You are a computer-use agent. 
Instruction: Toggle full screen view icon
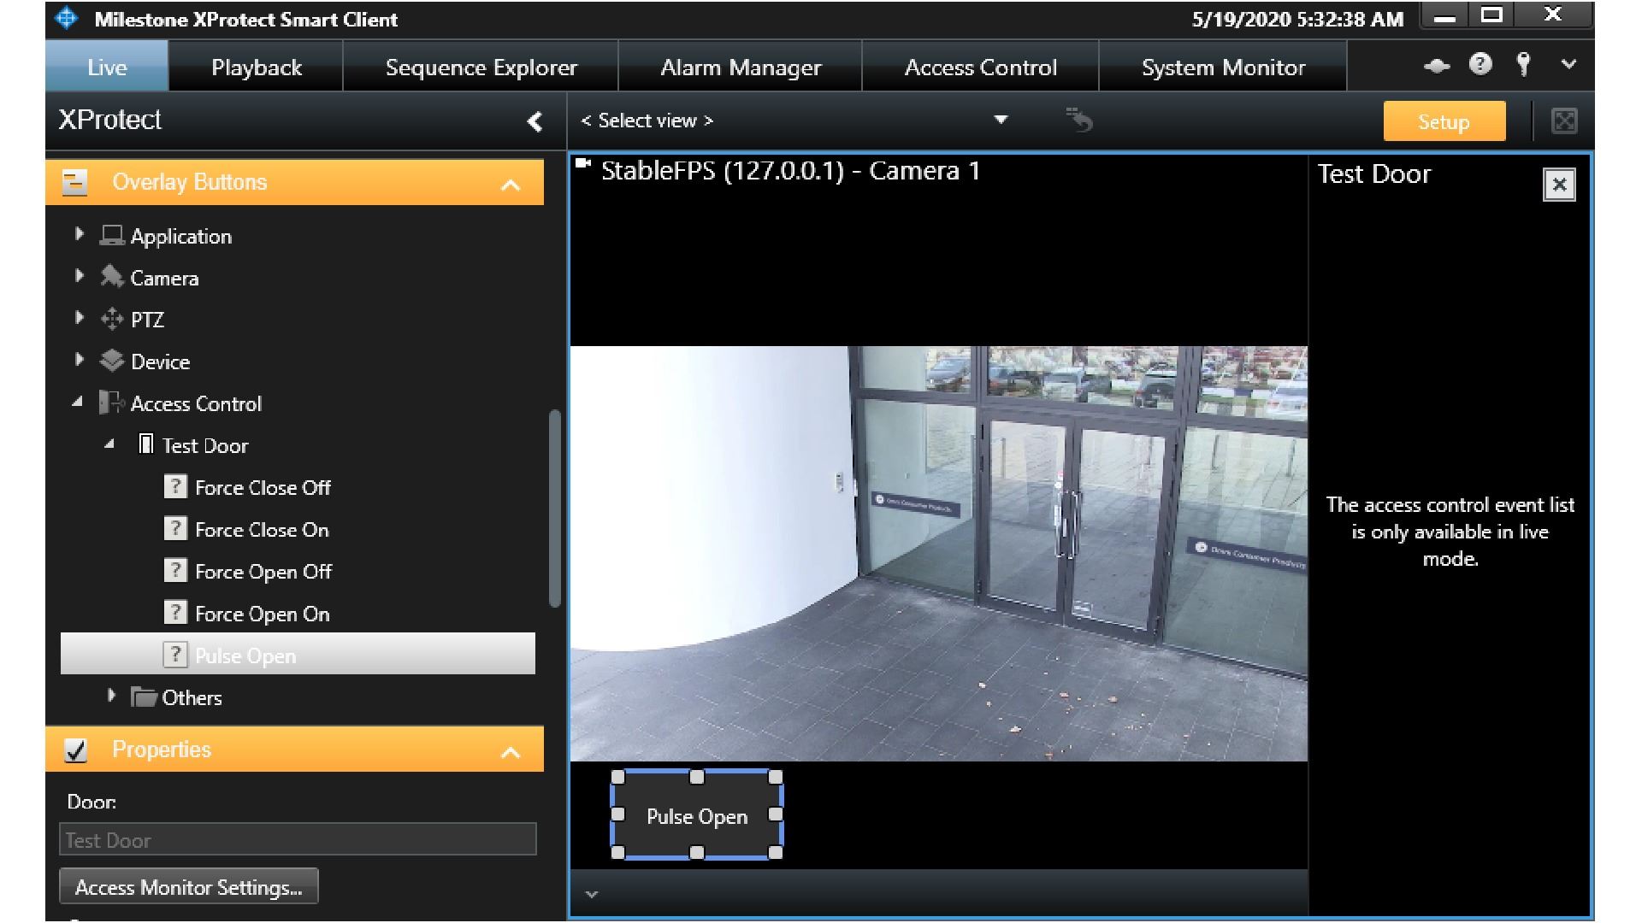(x=1564, y=121)
